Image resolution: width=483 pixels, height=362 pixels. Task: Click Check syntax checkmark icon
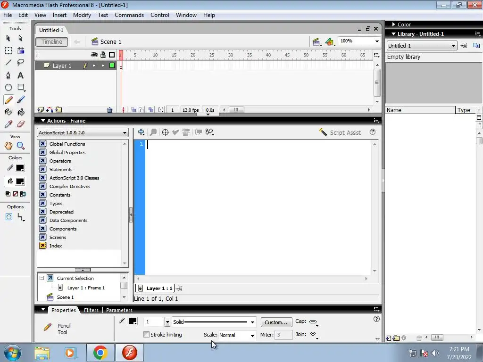coord(175,132)
